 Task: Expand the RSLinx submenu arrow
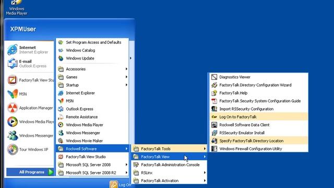(x=205, y=173)
